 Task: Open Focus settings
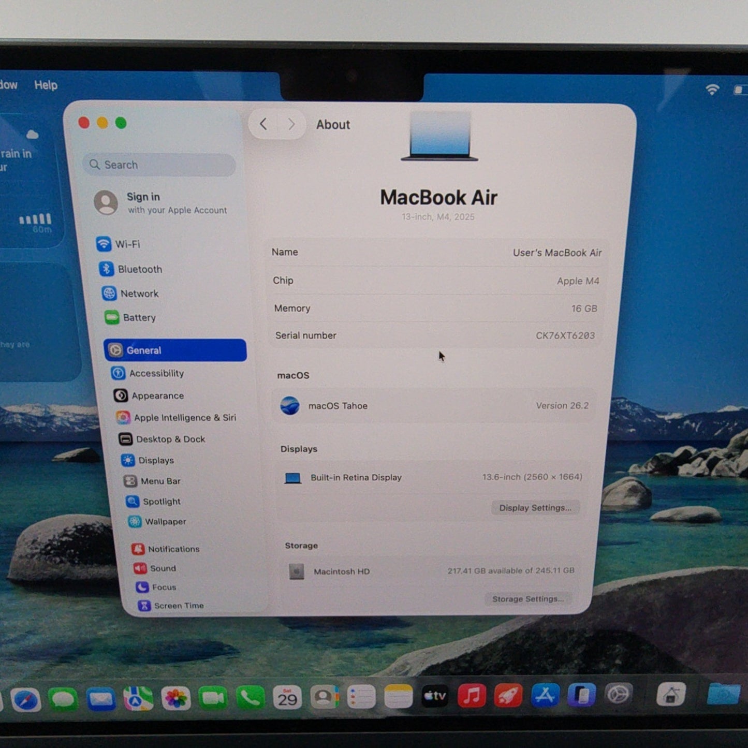pyautogui.click(x=156, y=587)
